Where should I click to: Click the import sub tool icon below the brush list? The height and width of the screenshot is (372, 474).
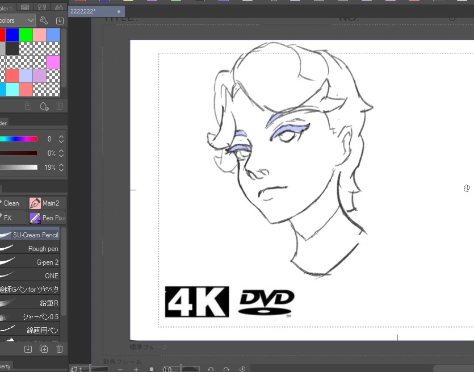point(28,349)
